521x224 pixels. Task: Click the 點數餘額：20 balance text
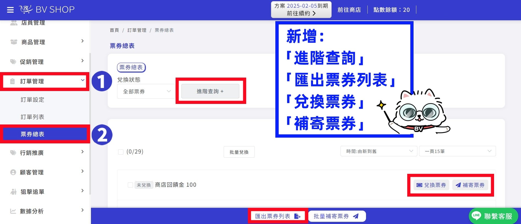click(x=392, y=10)
